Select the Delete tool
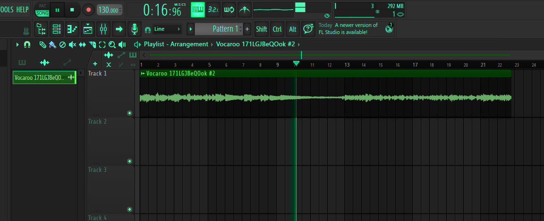This screenshot has height=221, width=544. 62,44
